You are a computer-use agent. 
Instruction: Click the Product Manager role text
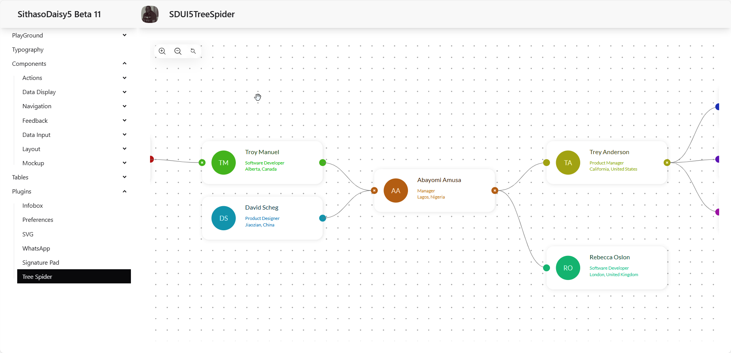point(607,163)
